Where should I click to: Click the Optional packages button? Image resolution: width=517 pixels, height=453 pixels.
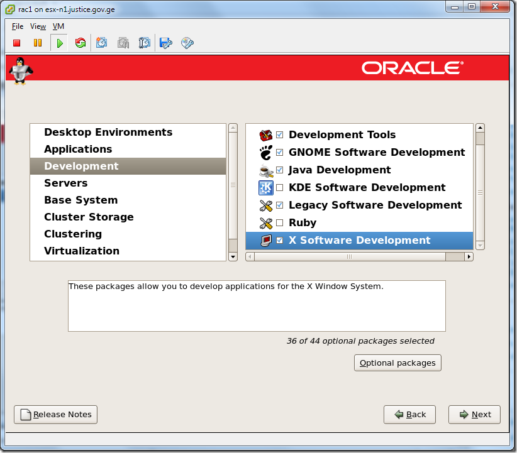pos(397,363)
